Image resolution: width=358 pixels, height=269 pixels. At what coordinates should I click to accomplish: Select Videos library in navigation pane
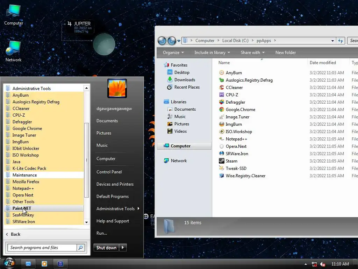(x=177, y=131)
